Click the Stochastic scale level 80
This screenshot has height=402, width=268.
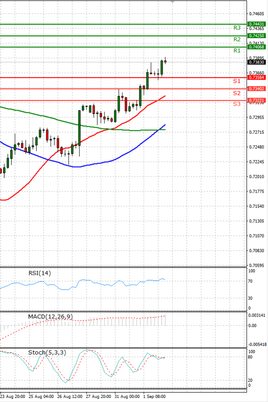pos(250,357)
